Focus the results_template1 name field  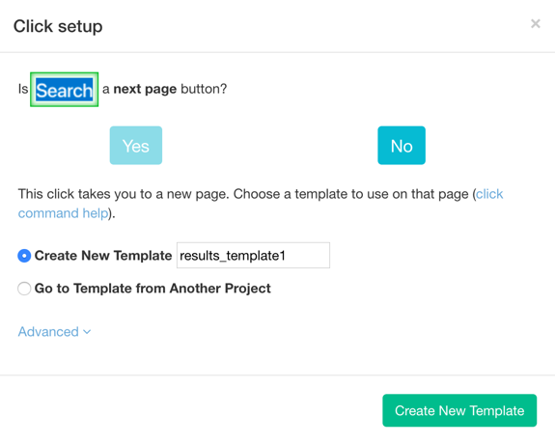(253, 255)
